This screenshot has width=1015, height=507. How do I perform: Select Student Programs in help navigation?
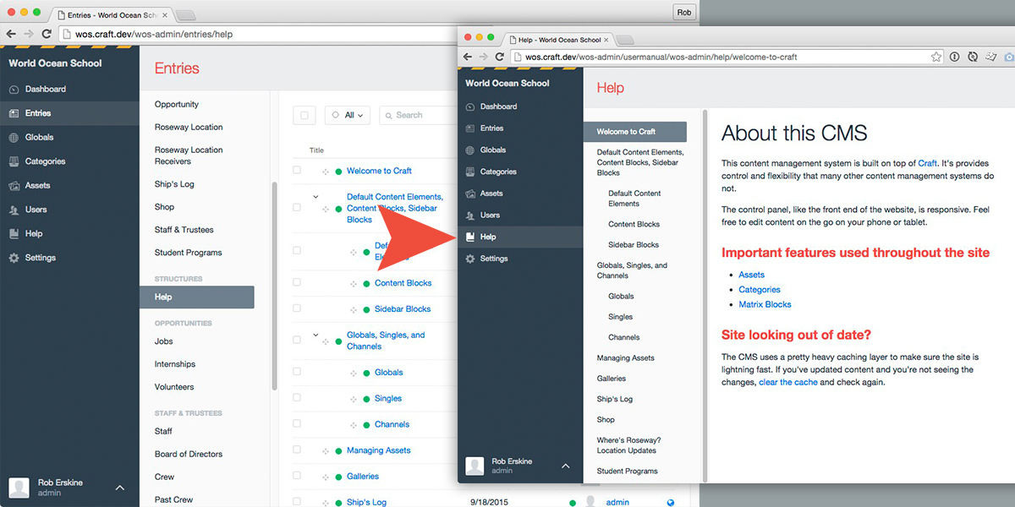pyautogui.click(x=627, y=472)
